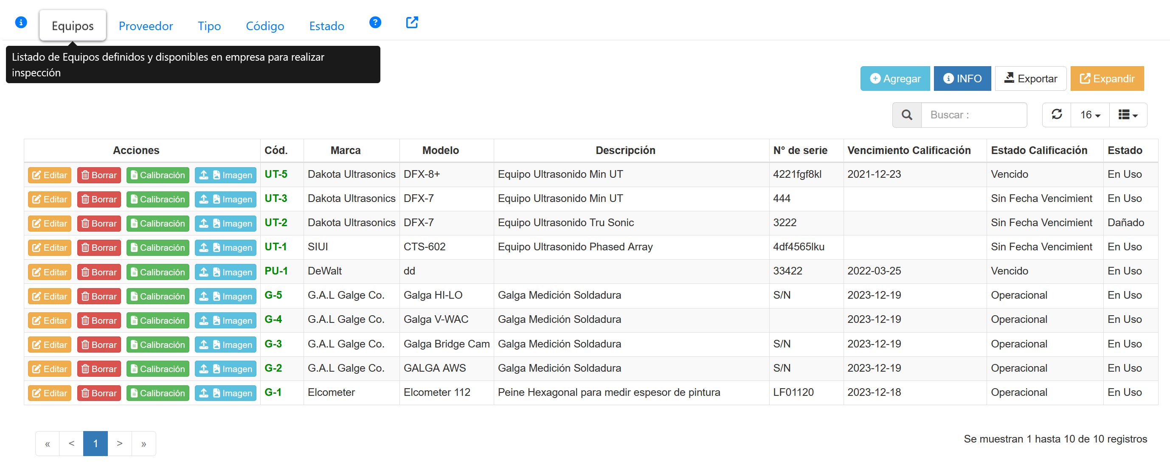
Task: Focus the Buscar search field
Action: 973,115
